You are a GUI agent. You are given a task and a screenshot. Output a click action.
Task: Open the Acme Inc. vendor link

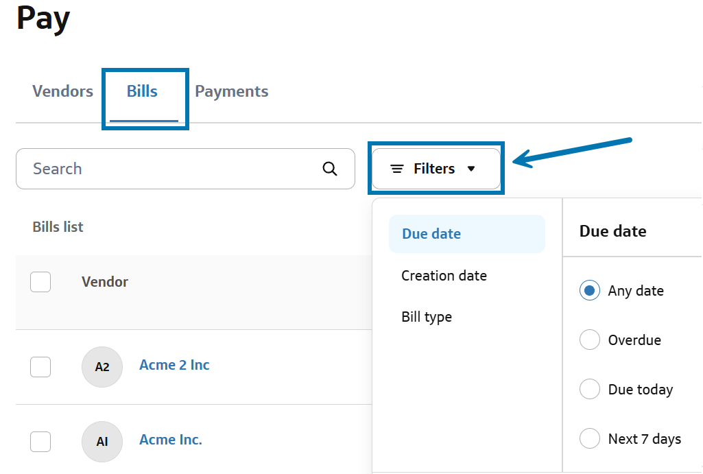tap(171, 440)
